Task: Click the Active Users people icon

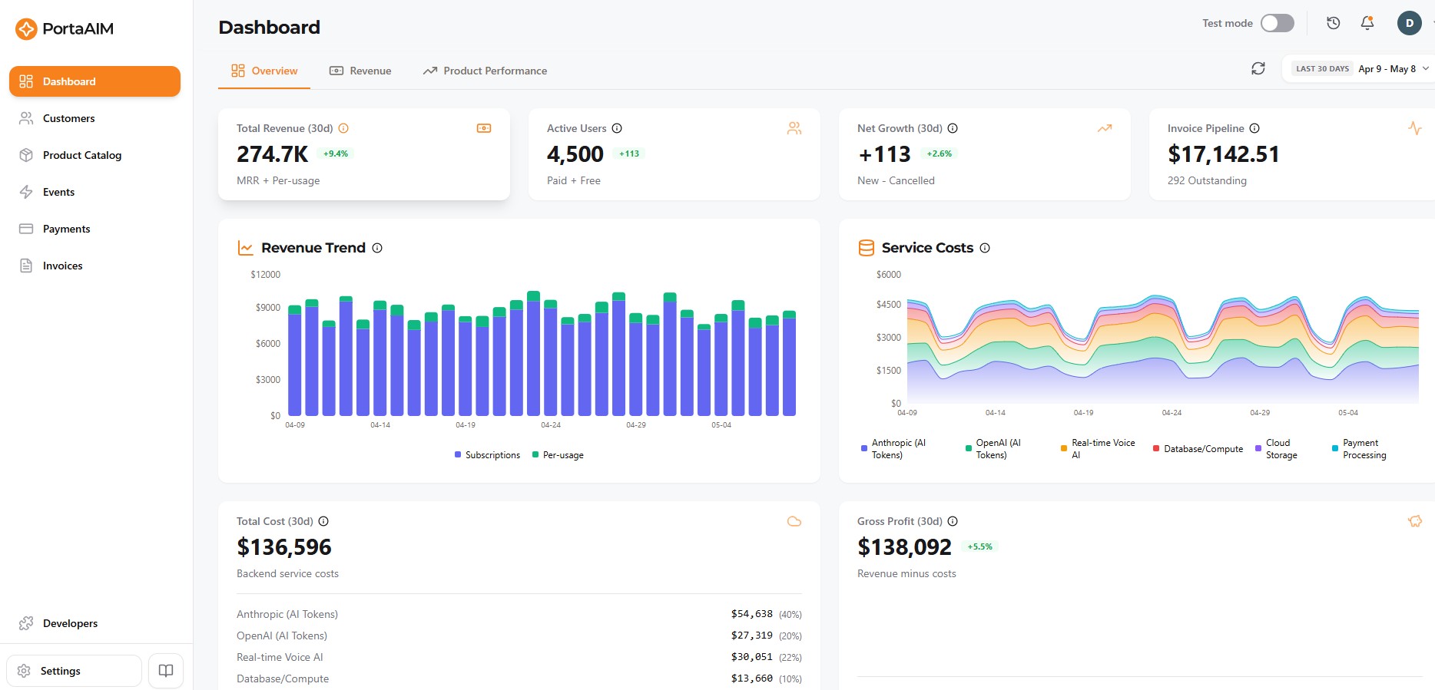Action: tap(794, 128)
